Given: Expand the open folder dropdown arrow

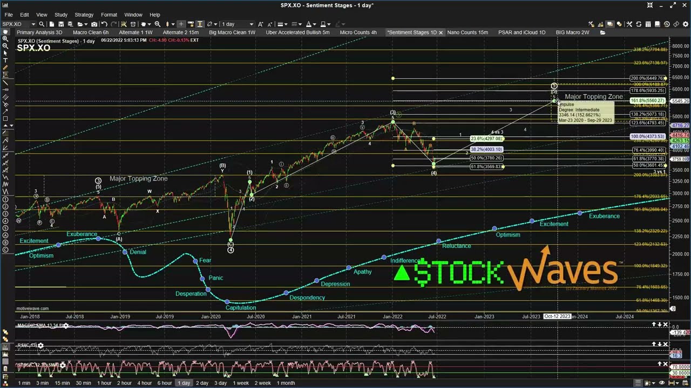Looking at the screenshot, I should [86, 24].
